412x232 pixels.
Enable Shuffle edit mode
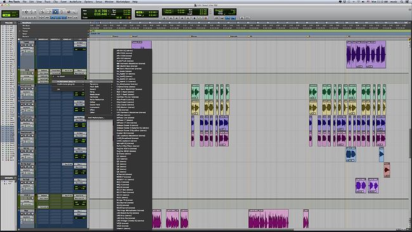click(x=6, y=12)
